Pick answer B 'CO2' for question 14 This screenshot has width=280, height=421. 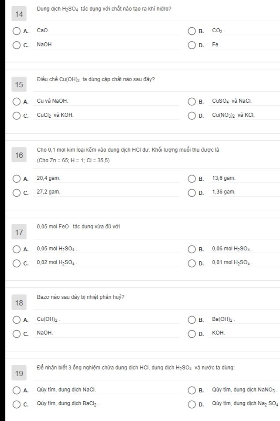[x=192, y=31]
